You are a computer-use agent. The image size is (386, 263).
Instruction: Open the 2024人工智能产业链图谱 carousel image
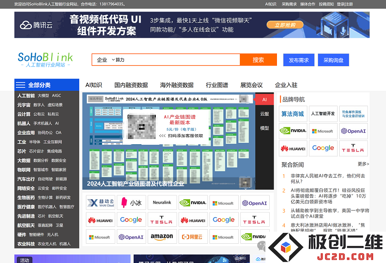pos(168,141)
